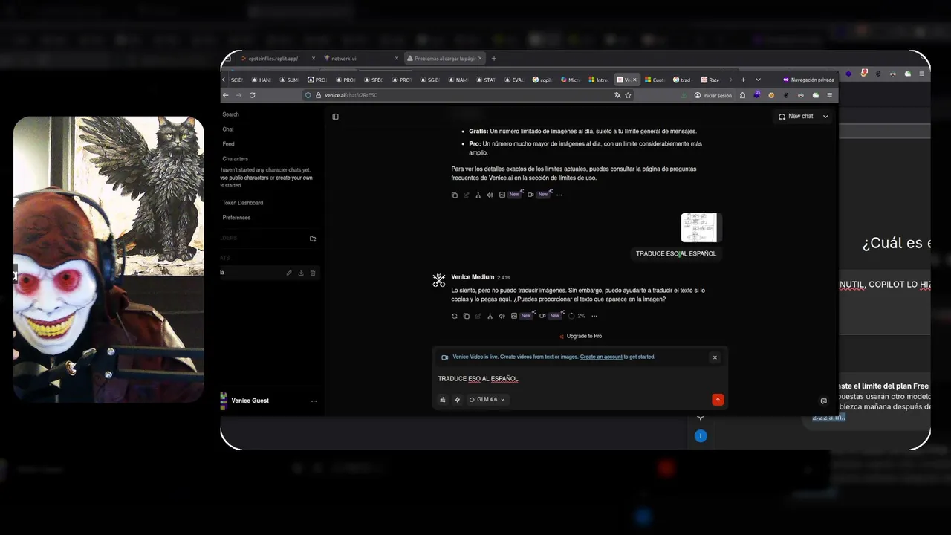Rename the current chat with pencil icon
The height and width of the screenshot is (535, 951).
[289, 273]
